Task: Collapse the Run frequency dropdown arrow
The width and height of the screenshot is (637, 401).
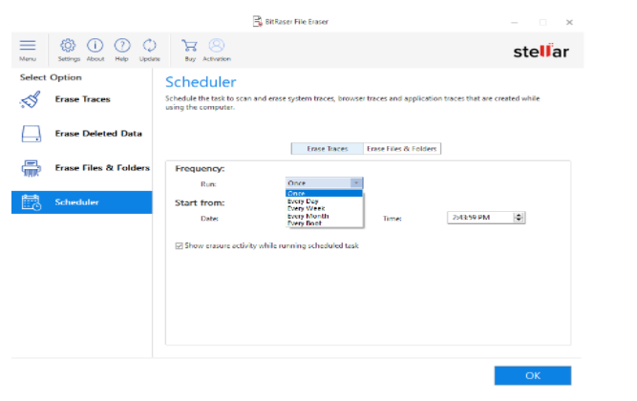Action: click(356, 182)
